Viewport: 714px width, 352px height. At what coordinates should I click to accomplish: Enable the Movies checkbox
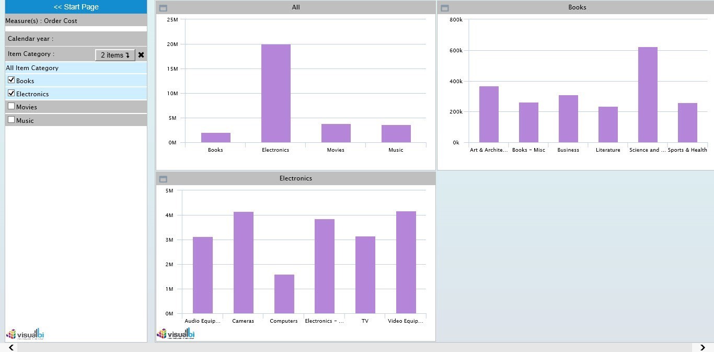[x=11, y=106]
